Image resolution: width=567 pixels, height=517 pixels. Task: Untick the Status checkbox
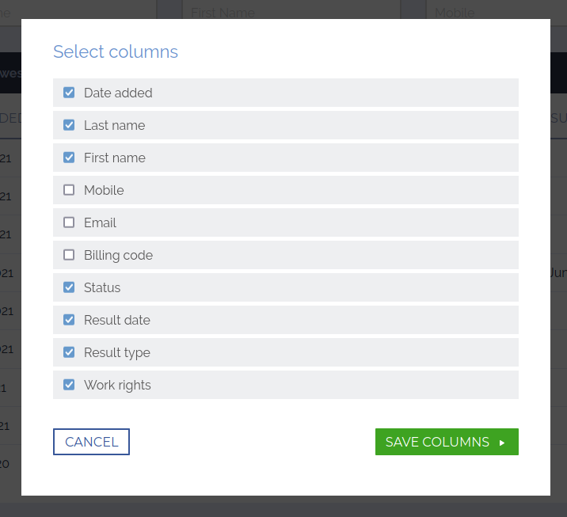pyautogui.click(x=69, y=287)
